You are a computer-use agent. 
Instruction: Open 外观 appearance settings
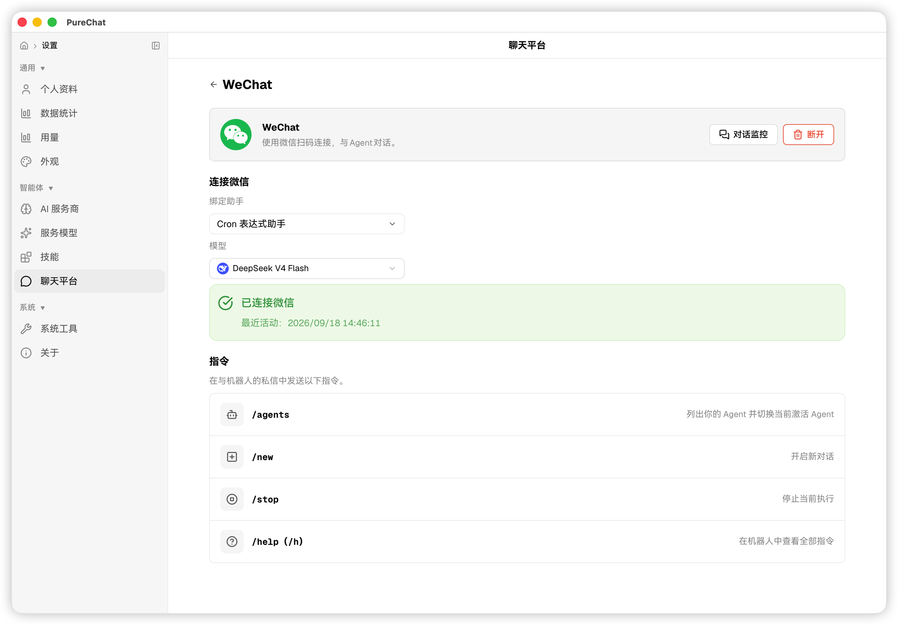[x=90, y=162]
